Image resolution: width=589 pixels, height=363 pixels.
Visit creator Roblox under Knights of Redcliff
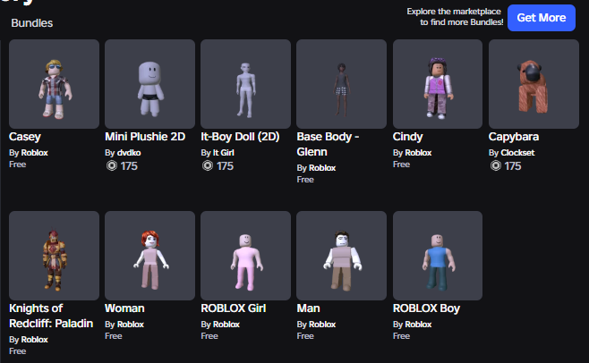point(35,340)
